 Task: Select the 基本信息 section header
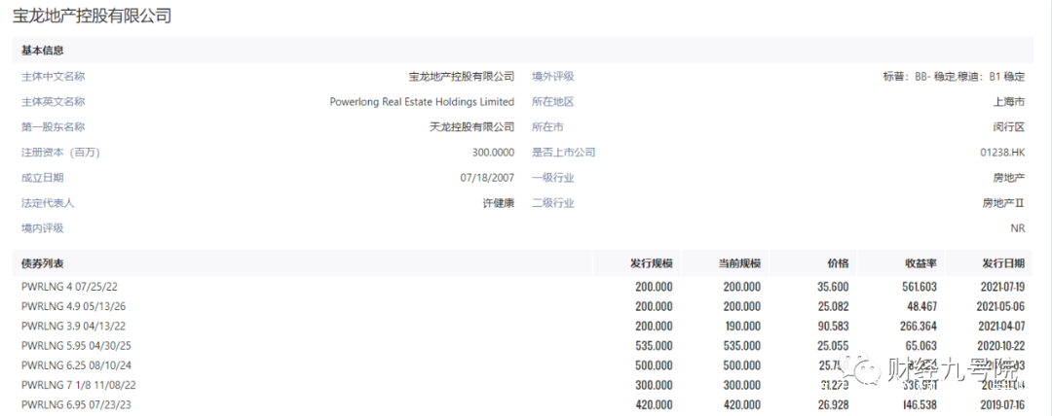(43, 51)
